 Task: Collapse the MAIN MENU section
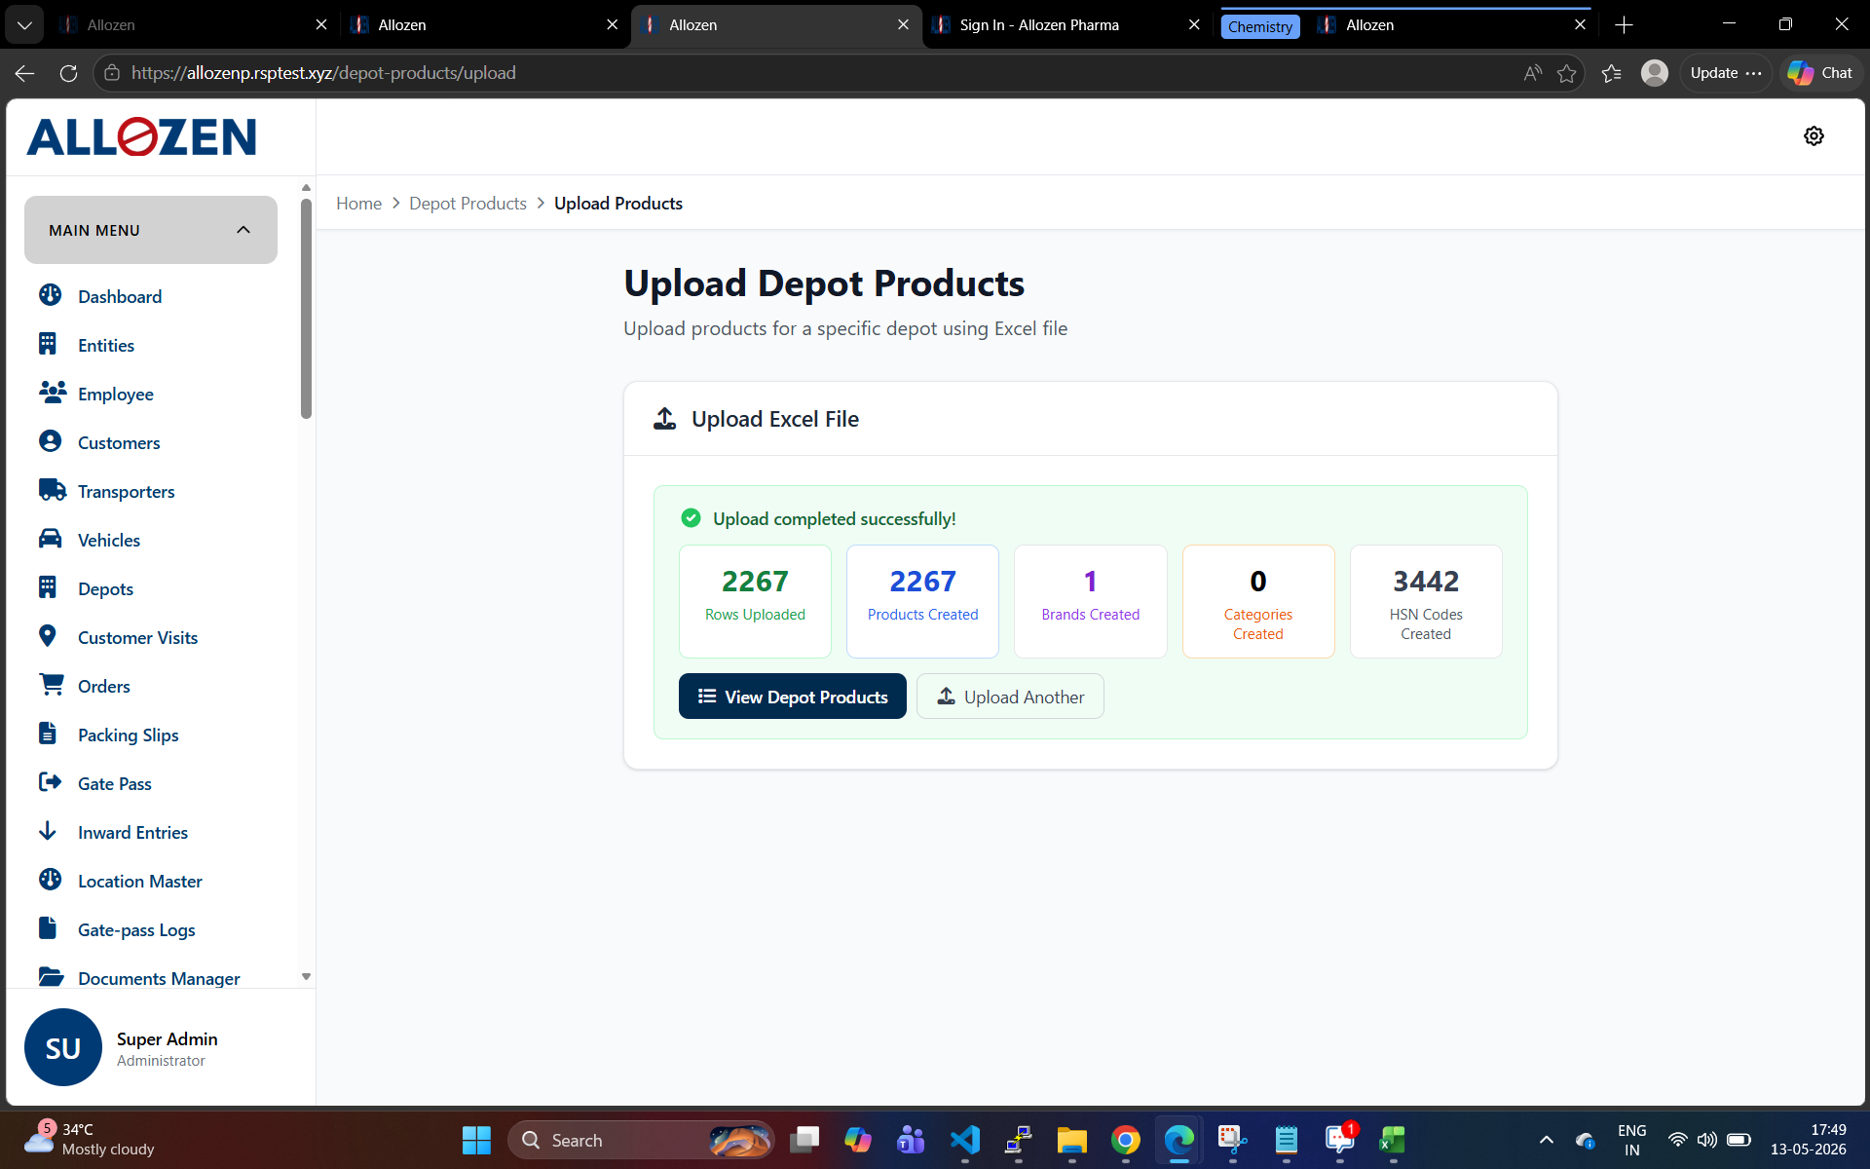[151, 230]
